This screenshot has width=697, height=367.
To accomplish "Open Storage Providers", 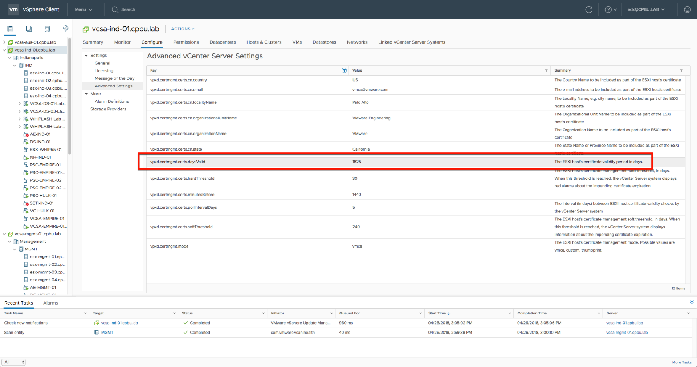I will pos(108,109).
